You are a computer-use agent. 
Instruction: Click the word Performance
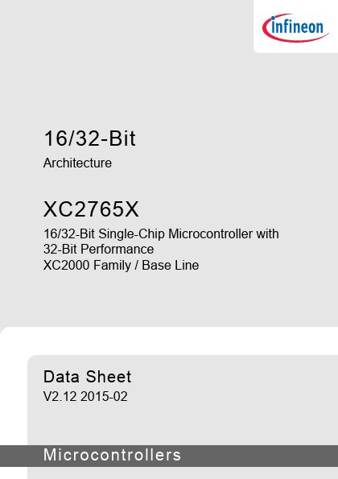(117, 250)
